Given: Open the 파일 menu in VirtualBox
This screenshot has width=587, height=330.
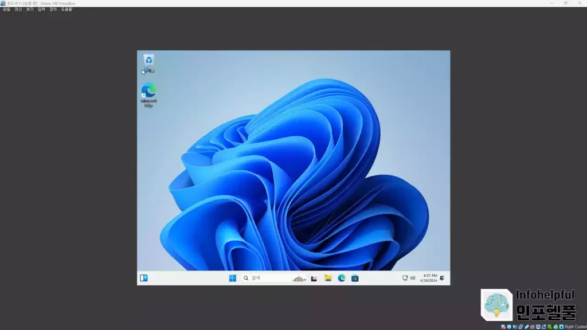Looking at the screenshot, I should pyautogui.click(x=6, y=9).
